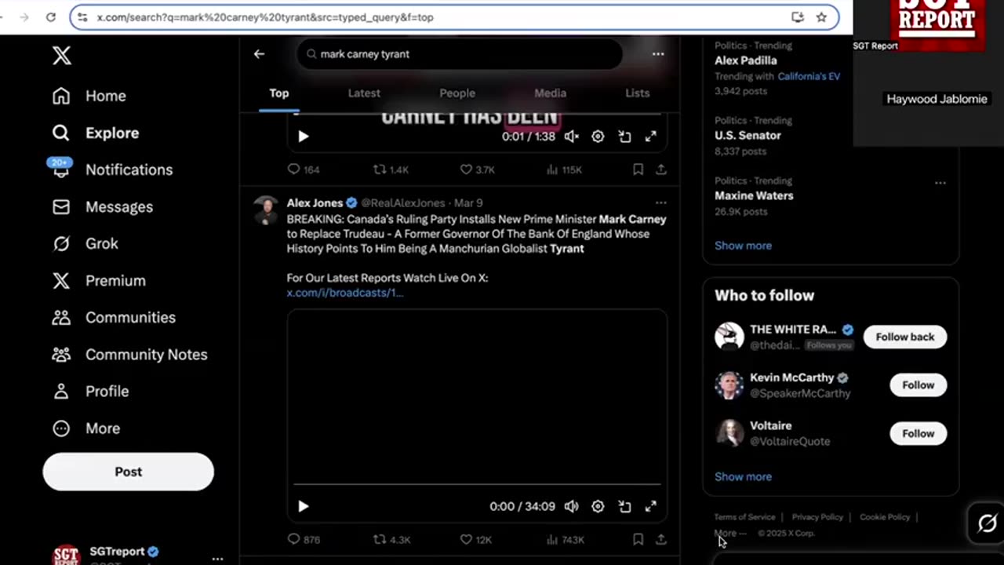The image size is (1004, 565).
Task: Toggle picture-in-picture on the 1:38 video
Action: 624,137
